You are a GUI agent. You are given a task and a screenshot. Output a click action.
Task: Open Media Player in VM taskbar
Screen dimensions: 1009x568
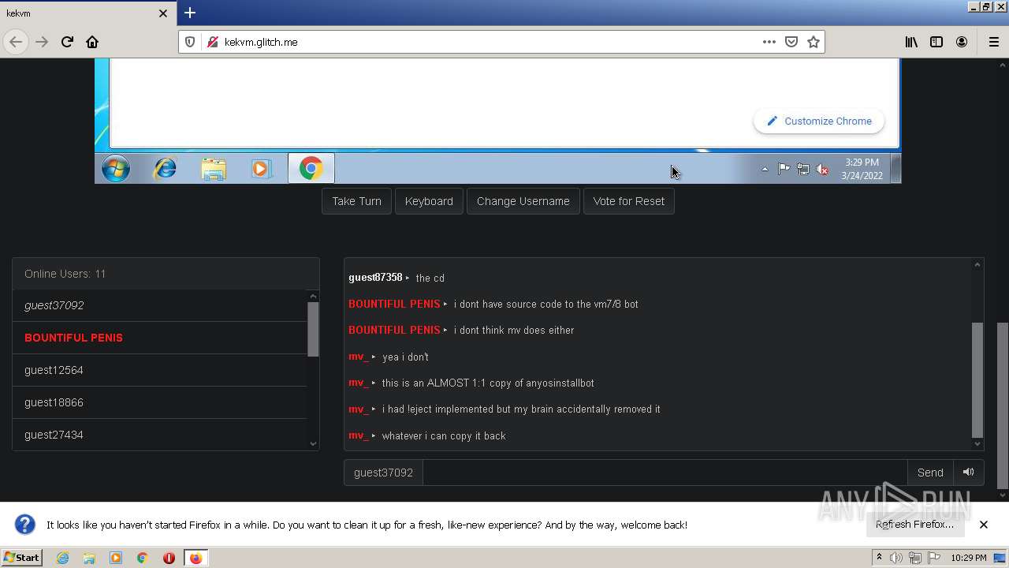point(261,168)
